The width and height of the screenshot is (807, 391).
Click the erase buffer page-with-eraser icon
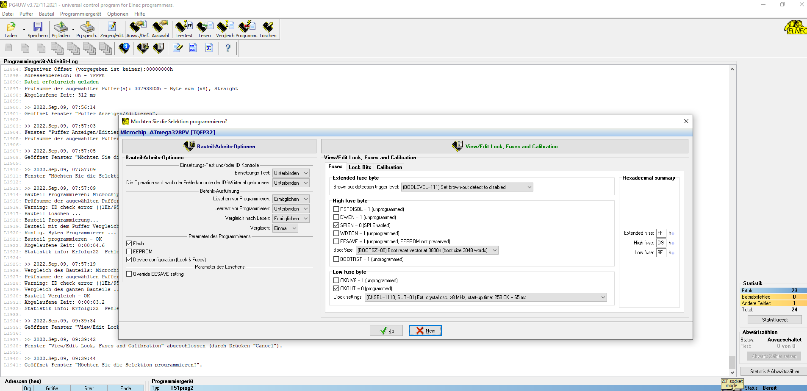178,48
